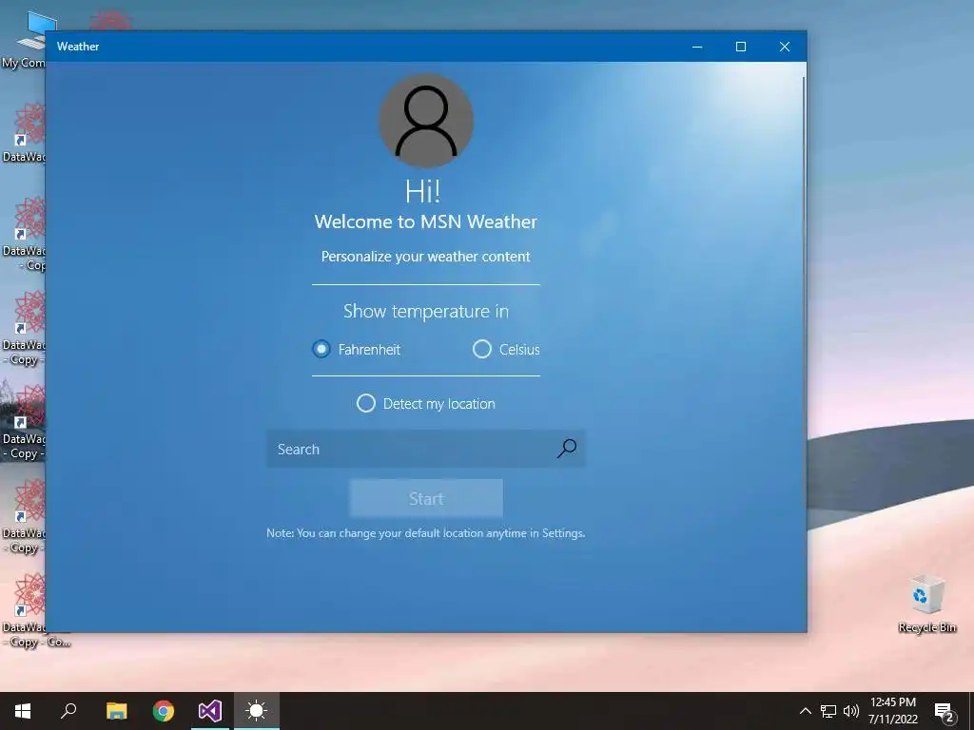Click the 'Welcome to MSN Weather' heading

425,221
